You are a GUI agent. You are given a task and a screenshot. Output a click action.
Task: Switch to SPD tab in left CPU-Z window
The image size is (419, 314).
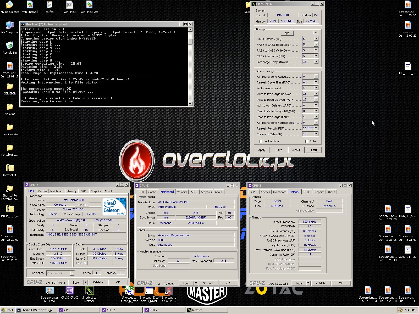coord(83,191)
